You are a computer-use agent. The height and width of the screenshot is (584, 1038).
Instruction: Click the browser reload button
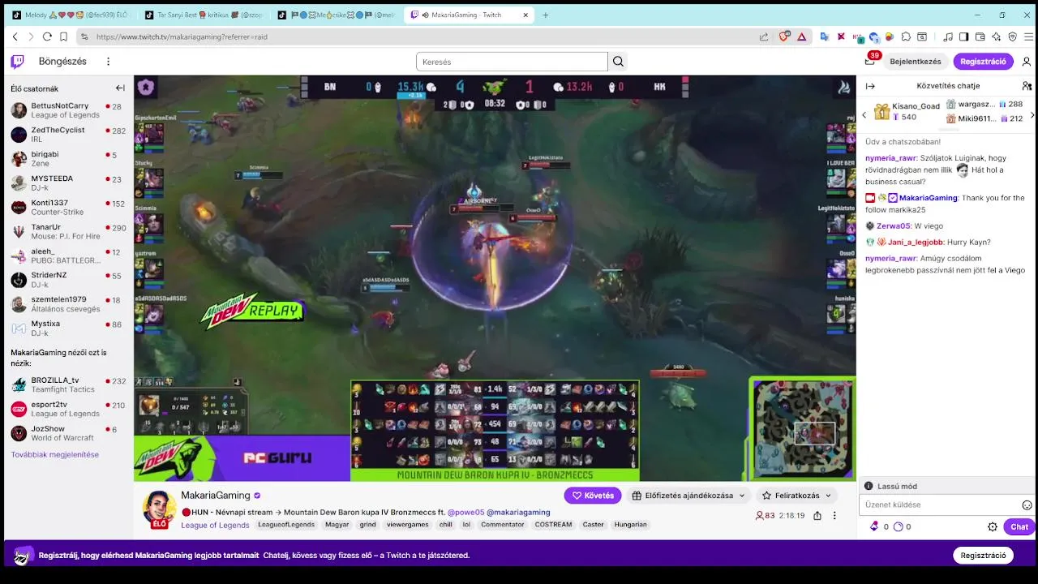pyautogui.click(x=47, y=36)
